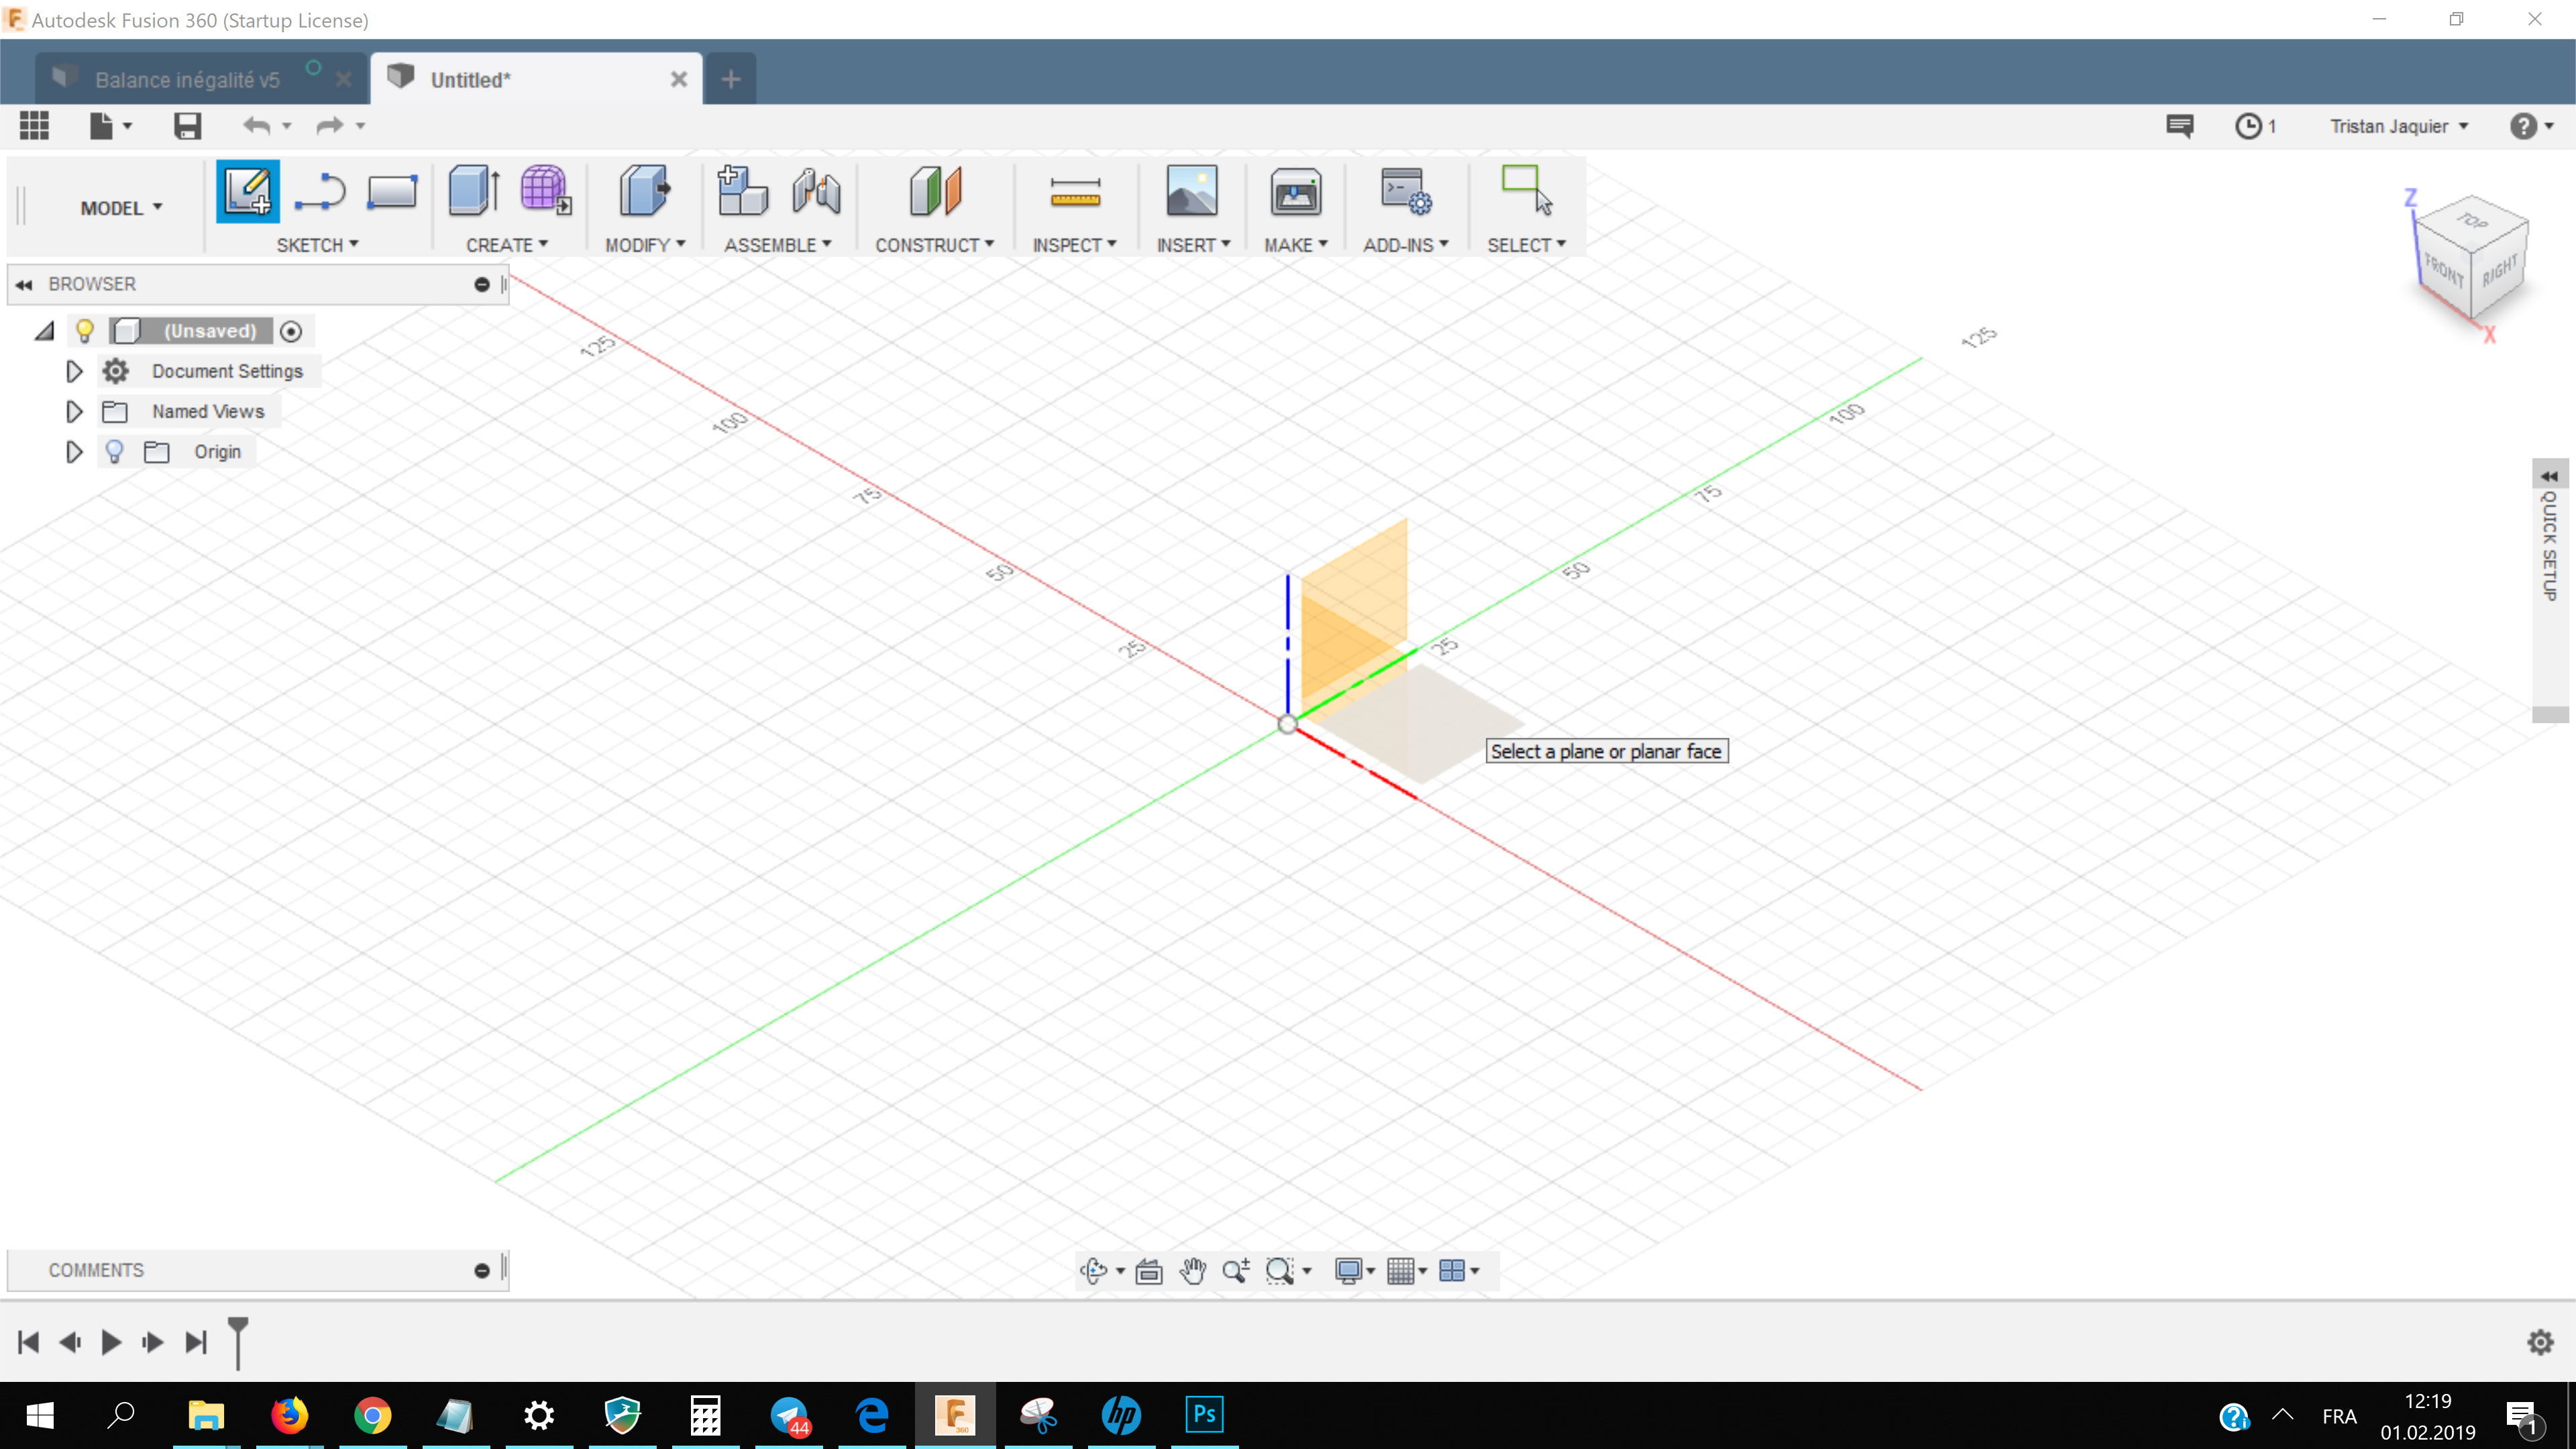Viewport: 2576px width, 1449px height.
Task: Minimize the COMMENTS panel
Action: click(482, 1270)
